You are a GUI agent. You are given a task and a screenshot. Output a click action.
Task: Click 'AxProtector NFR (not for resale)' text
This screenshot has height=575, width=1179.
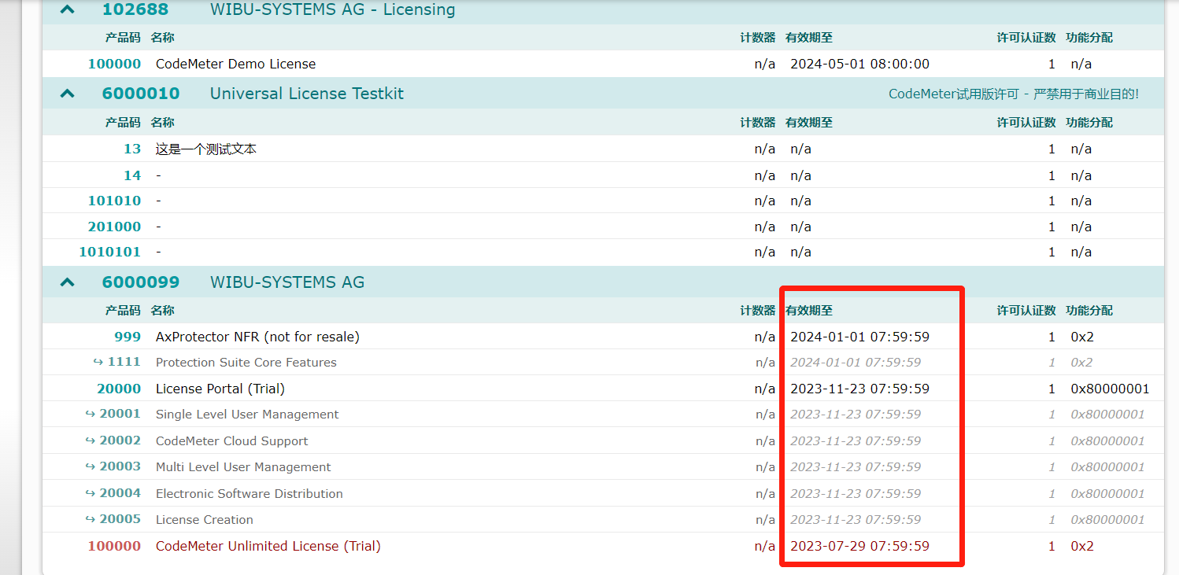[x=257, y=337]
